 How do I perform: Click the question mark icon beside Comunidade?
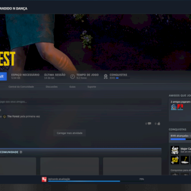tap(21, 152)
